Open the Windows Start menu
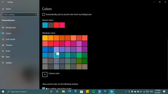 tap(3, 92)
